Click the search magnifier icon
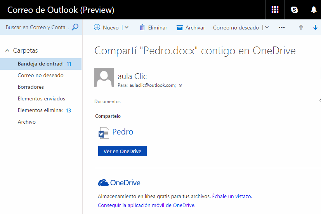The image size is (321, 214). pyautogui.click(x=75, y=27)
